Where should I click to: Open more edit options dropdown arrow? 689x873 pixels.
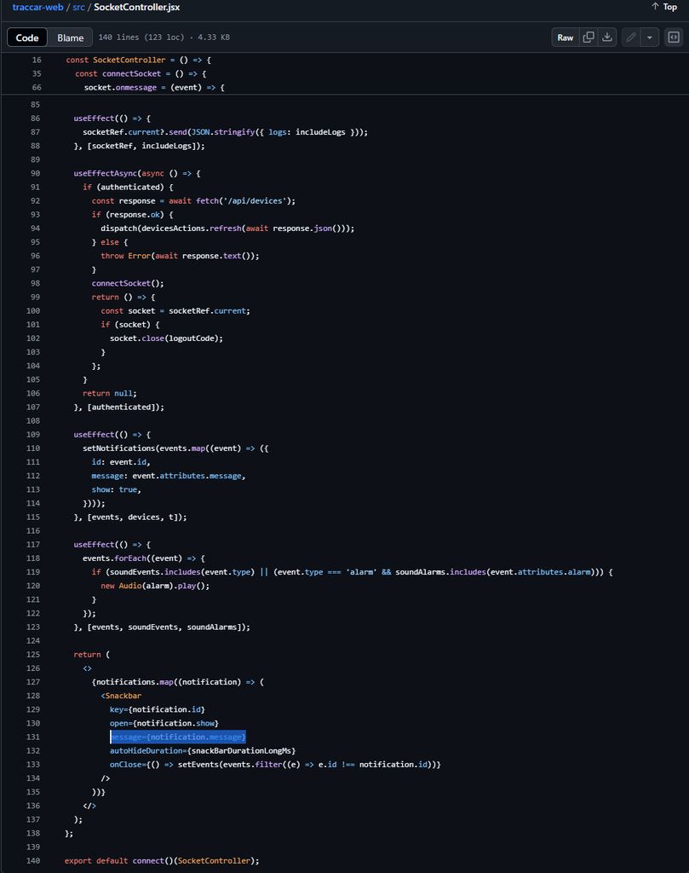pyautogui.click(x=650, y=38)
